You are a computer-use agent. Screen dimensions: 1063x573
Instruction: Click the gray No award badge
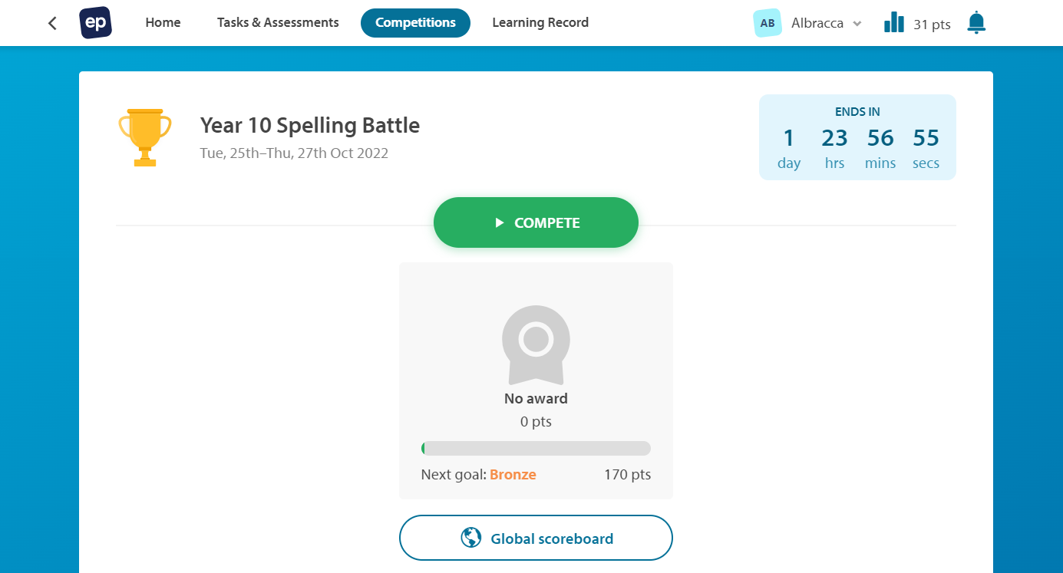[536, 346]
